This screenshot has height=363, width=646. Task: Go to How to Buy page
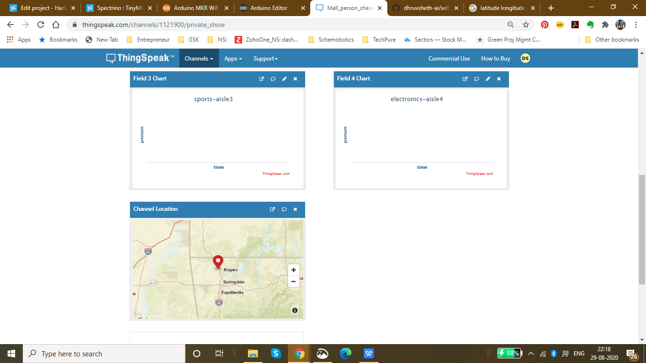coord(495,59)
